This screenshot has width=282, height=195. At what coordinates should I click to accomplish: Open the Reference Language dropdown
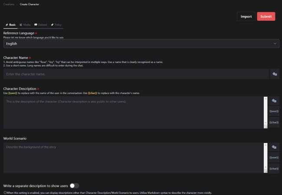coord(139,44)
